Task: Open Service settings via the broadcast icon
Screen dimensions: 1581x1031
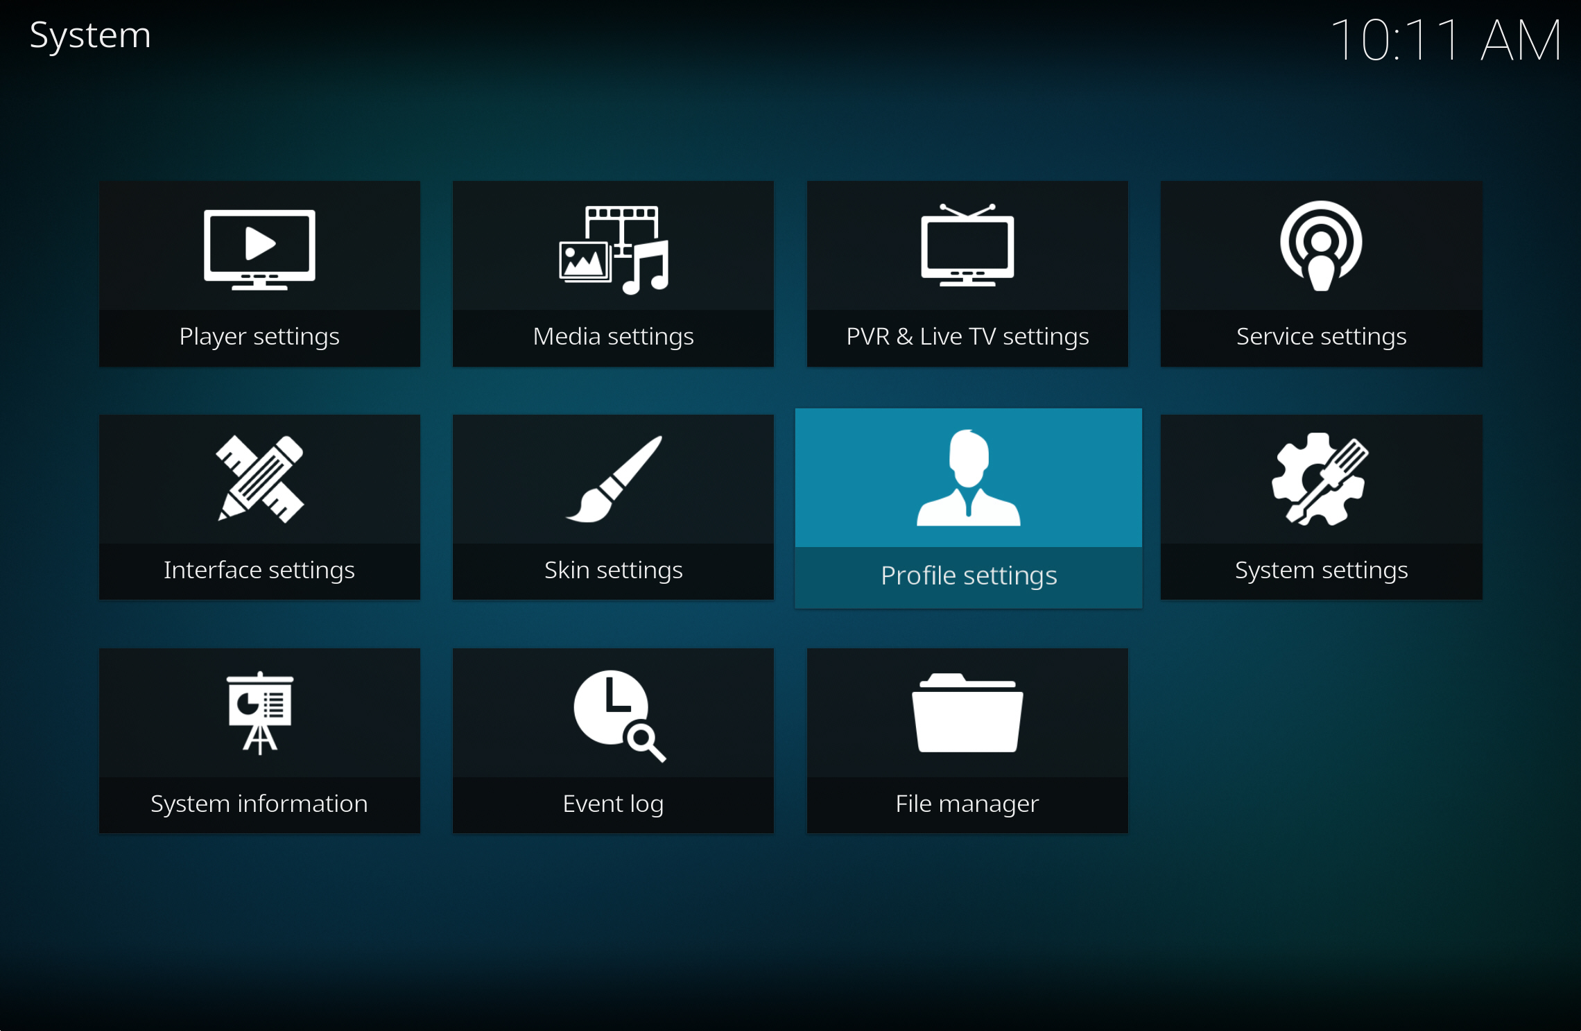Action: coord(1320,248)
